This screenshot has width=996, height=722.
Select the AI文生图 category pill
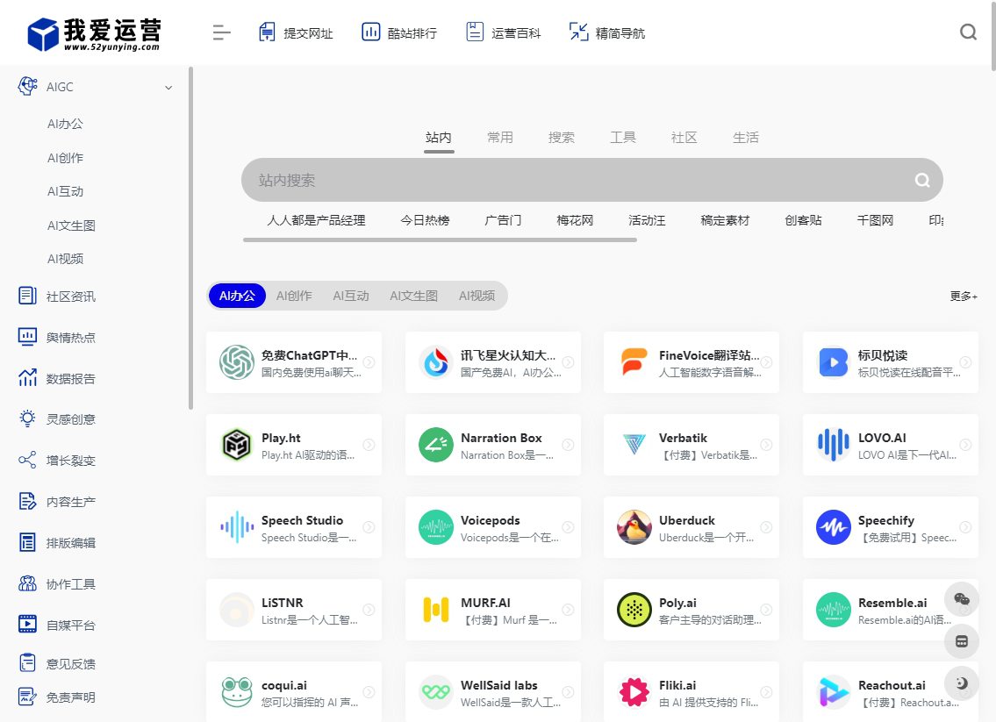413,296
